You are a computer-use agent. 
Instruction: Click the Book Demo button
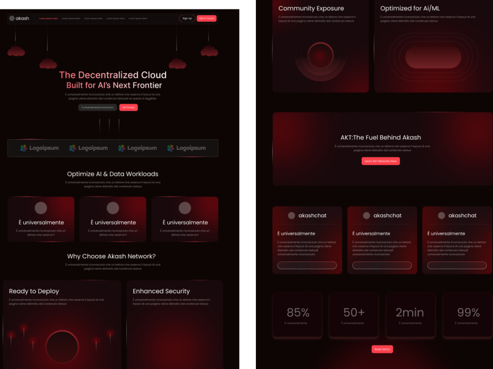pyautogui.click(x=382, y=349)
